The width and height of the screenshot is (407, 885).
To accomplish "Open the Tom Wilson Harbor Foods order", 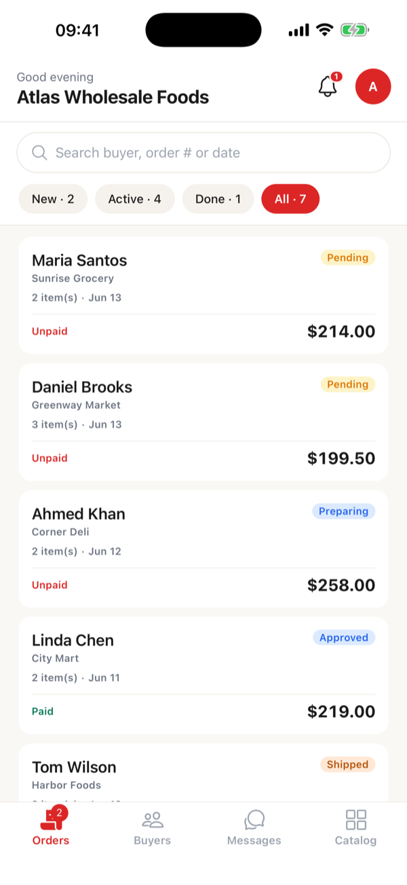I will 203,773.
